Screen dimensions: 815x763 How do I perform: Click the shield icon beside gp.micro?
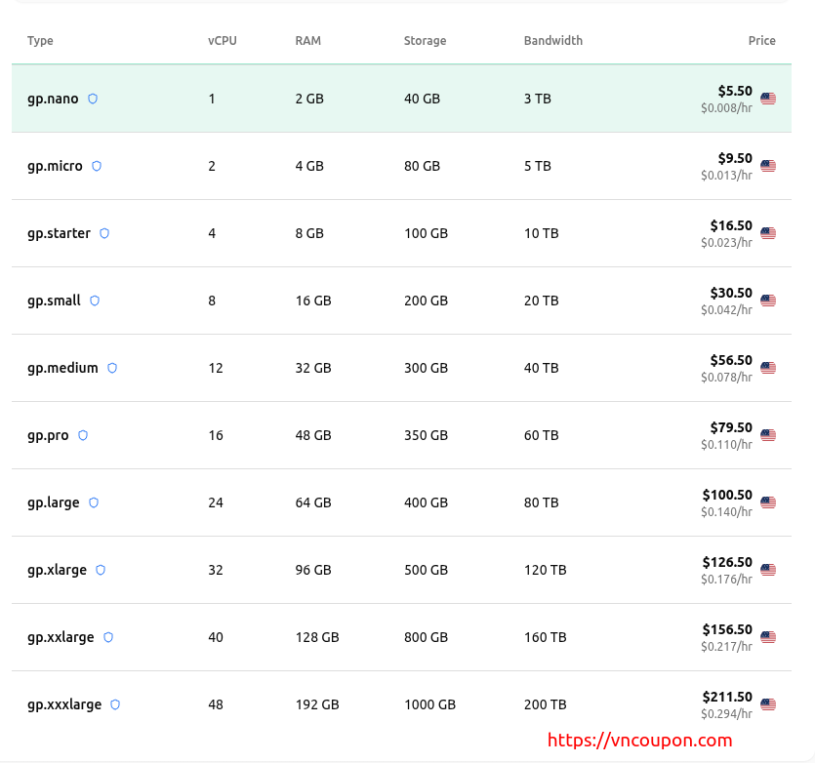coord(97,166)
